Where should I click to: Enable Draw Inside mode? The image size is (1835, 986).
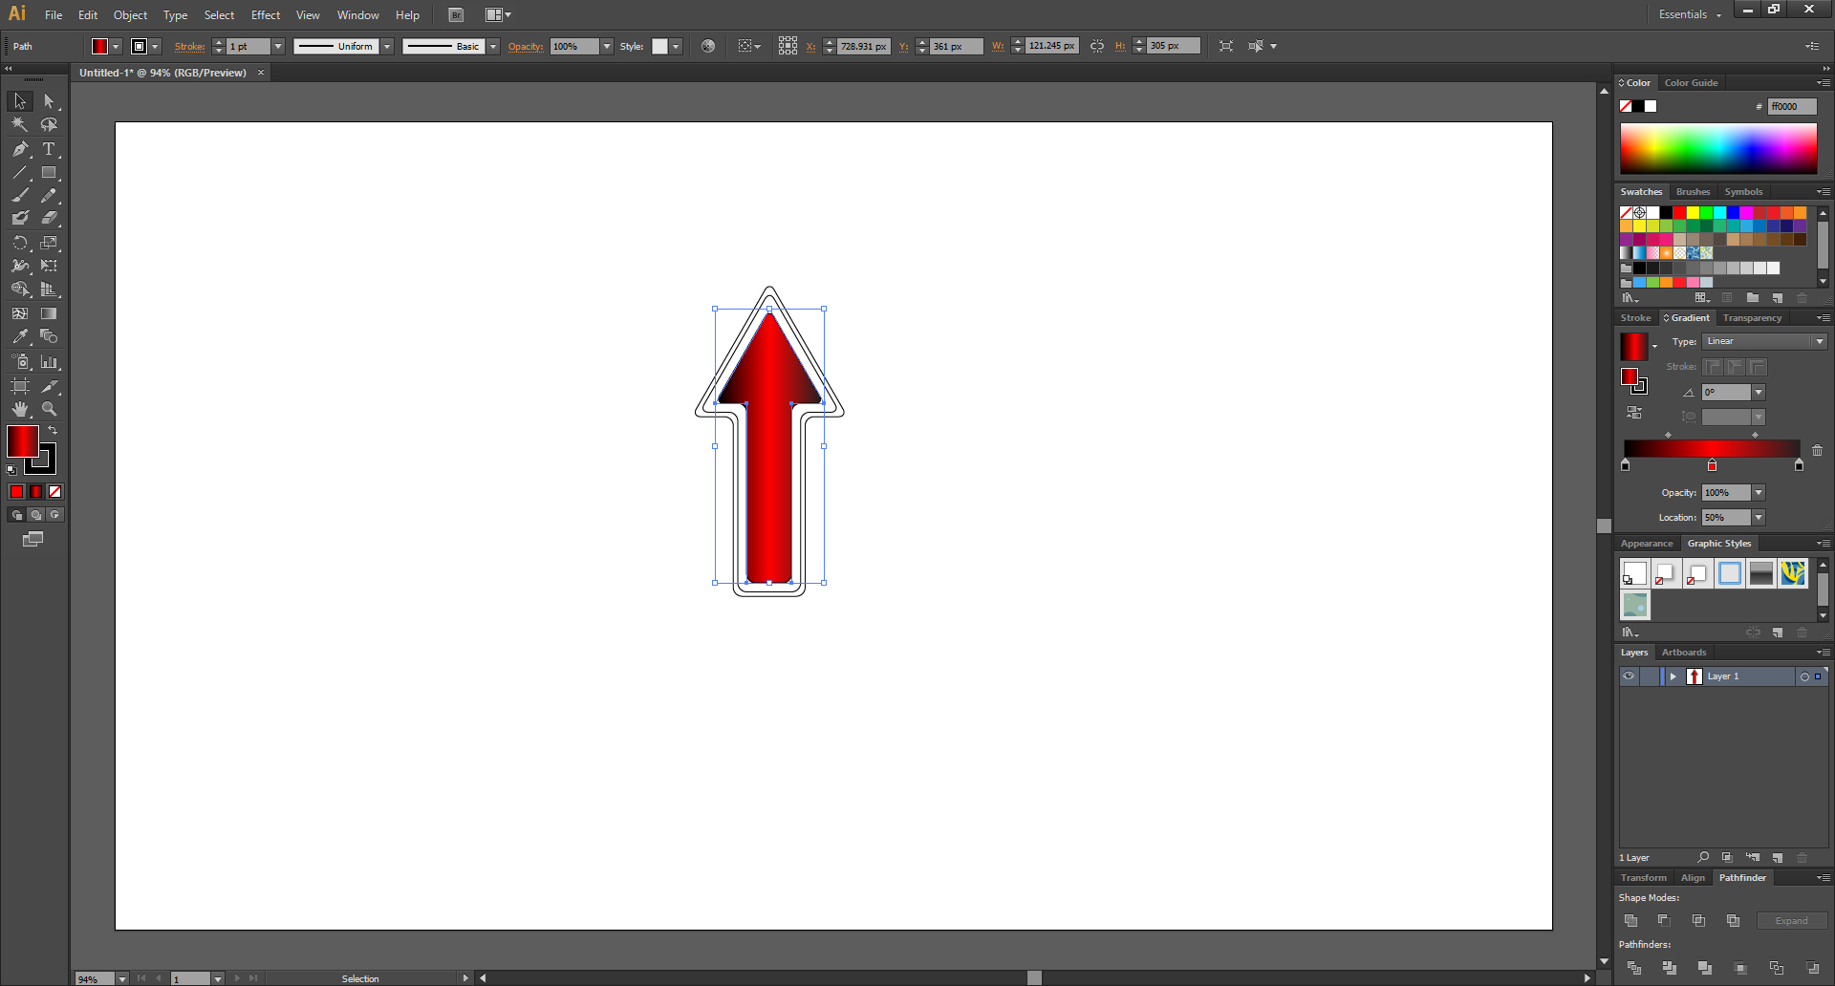pyautogui.click(x=54, y=515)
